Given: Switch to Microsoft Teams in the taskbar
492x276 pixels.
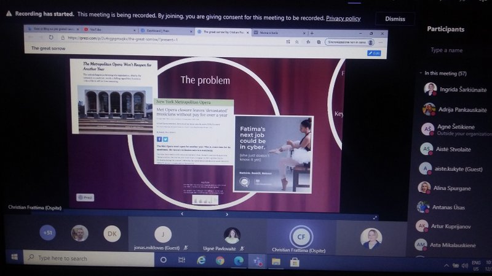Looking at the screenshot, I should (258, 261).
